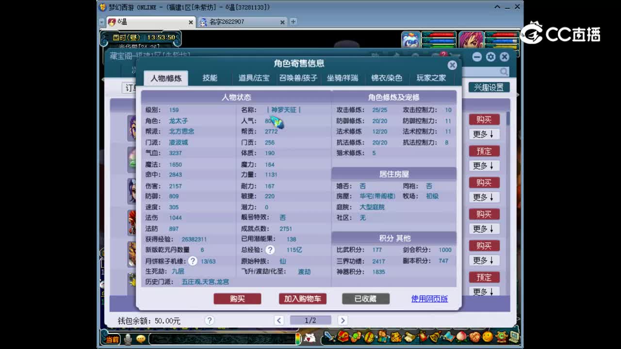Click the yellow smiley face icon
The width and height of the screenshot is (621, 349).
(x=488, y=336)
